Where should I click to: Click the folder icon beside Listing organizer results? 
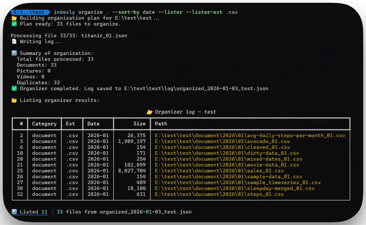(x=14, y=100)
